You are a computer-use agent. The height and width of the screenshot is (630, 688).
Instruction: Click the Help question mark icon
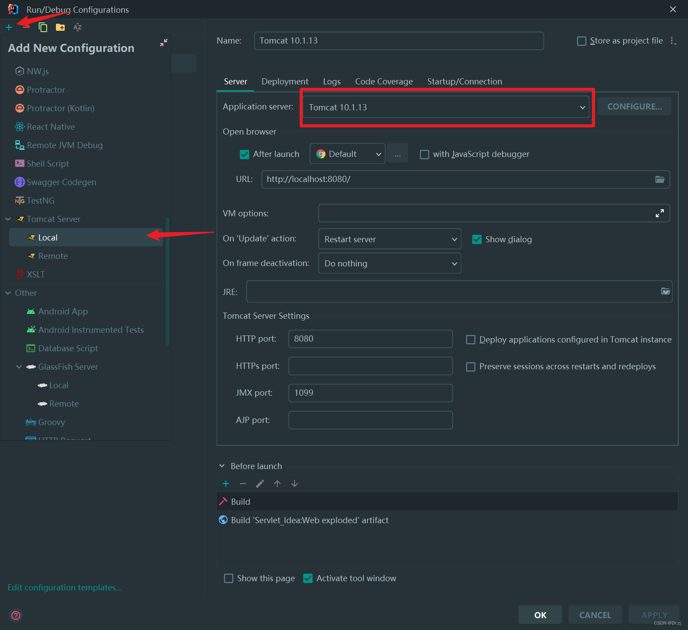[x=16, y=615]
